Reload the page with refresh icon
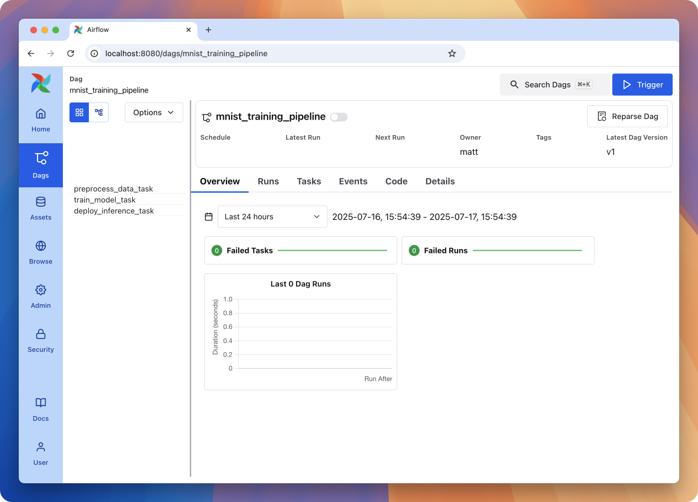The width and height of the screenshot is (698, 502). (x=71, y=53)
